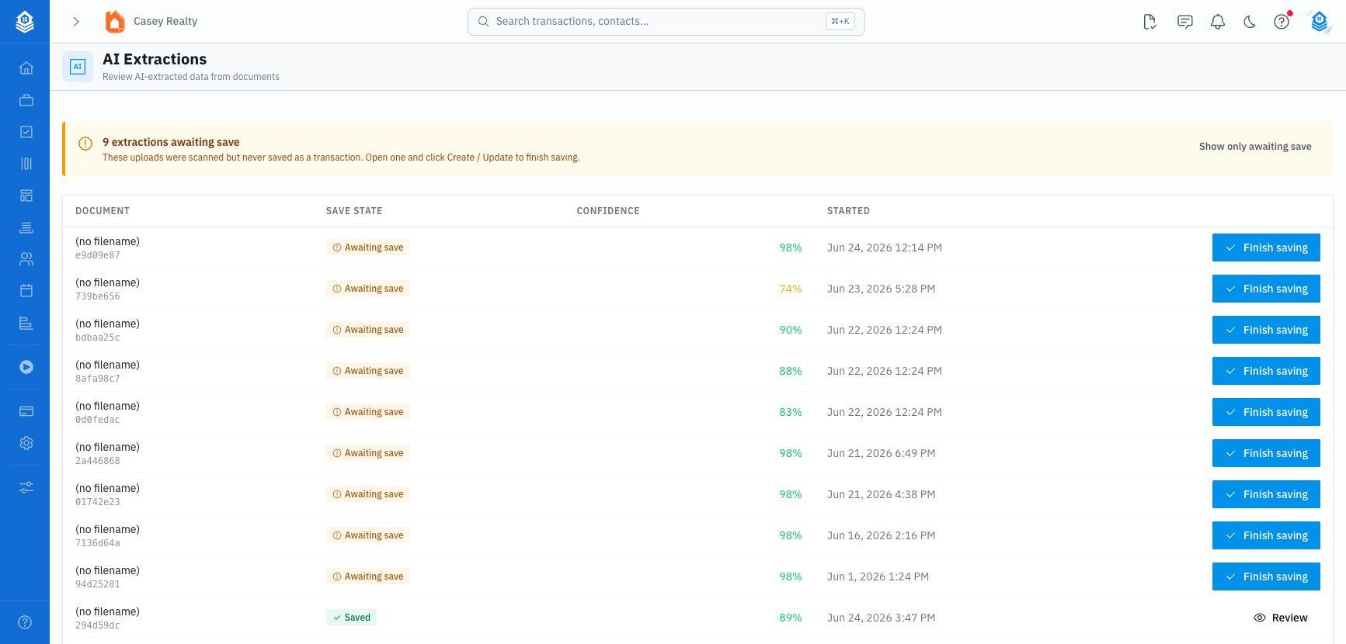Open the stacked list sidebar icon
1346x644 pixels.
(26, 227)
